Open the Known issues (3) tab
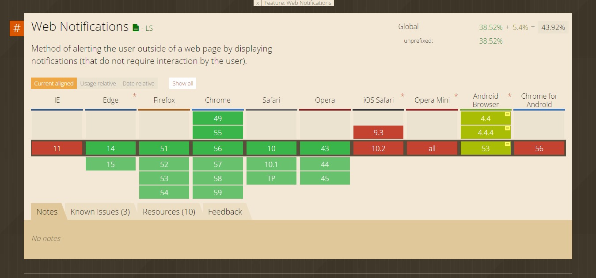 click(x=100, y=212)
